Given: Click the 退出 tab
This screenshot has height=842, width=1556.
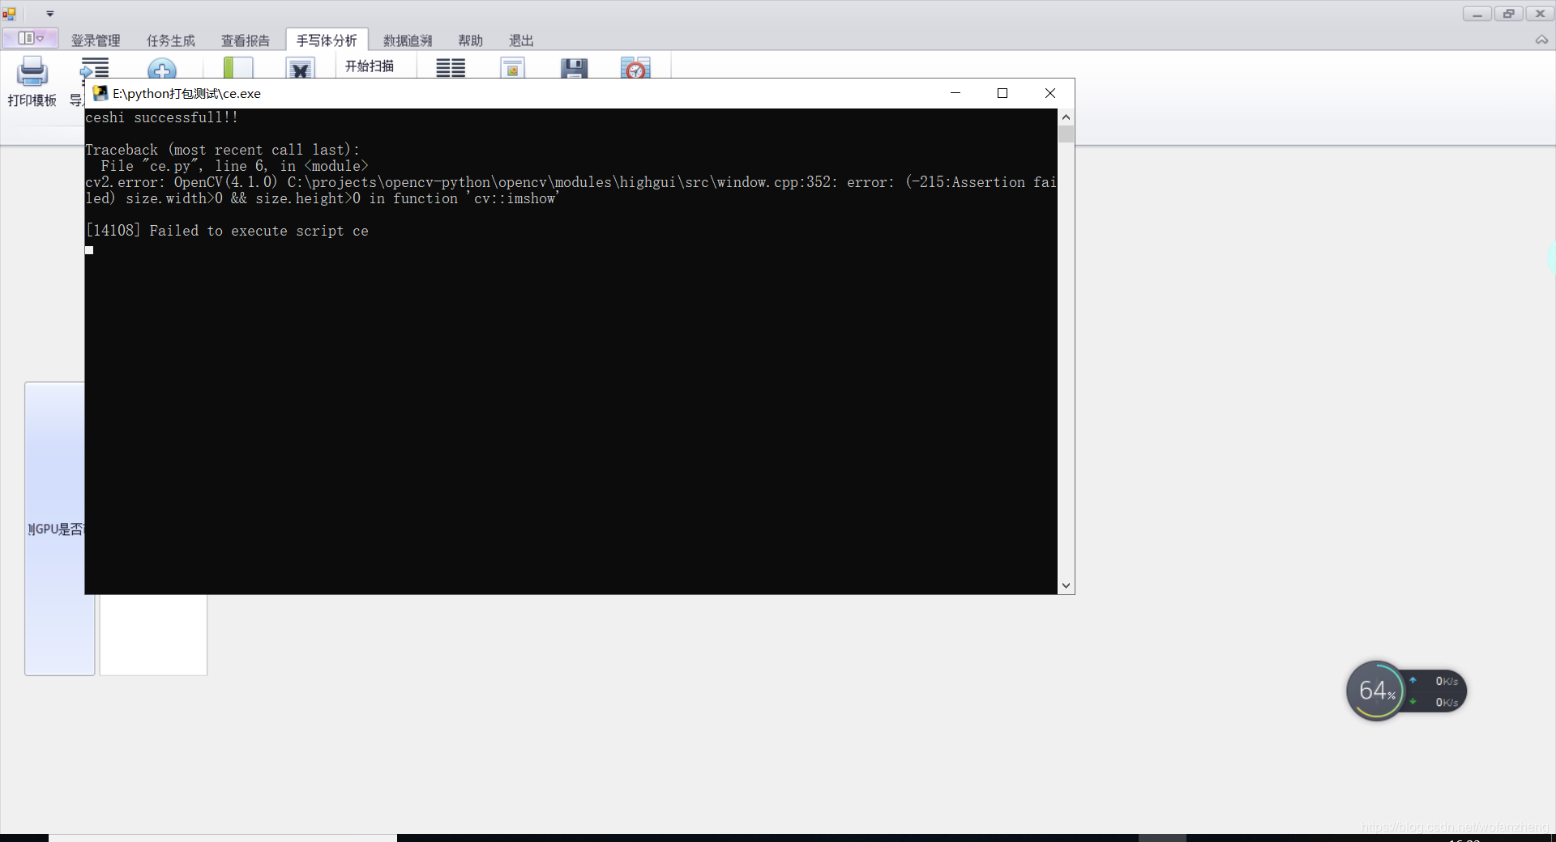Looking at the screenshot, I should click(x=521, y=40).
